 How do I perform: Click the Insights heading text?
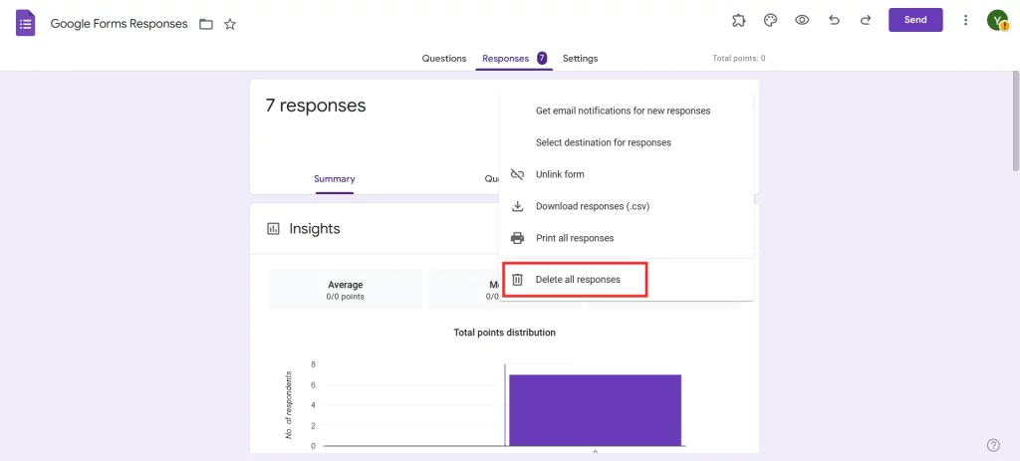point(315,229)
